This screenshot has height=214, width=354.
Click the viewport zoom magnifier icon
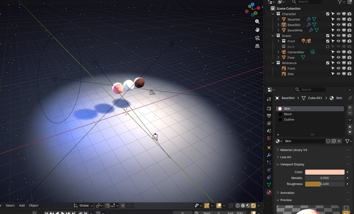coord(257,22)
